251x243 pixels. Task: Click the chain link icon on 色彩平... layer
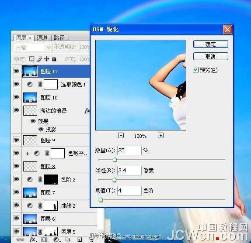47,153
